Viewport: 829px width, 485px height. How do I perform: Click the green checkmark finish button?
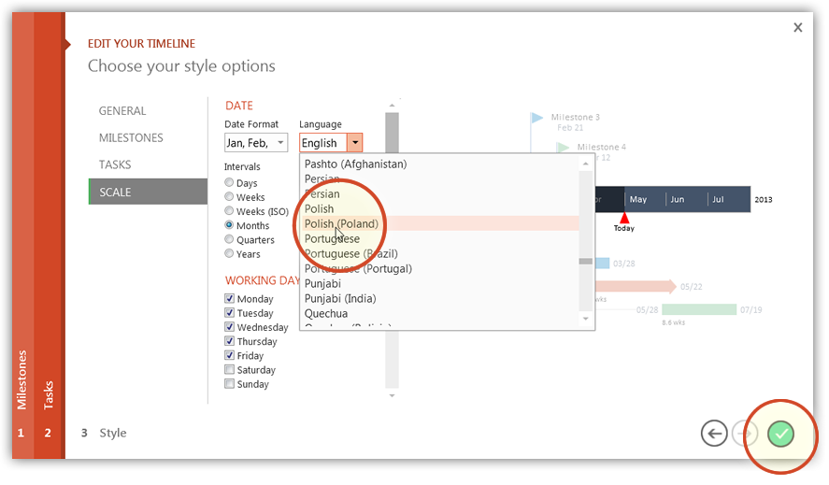tap(779, 433)
